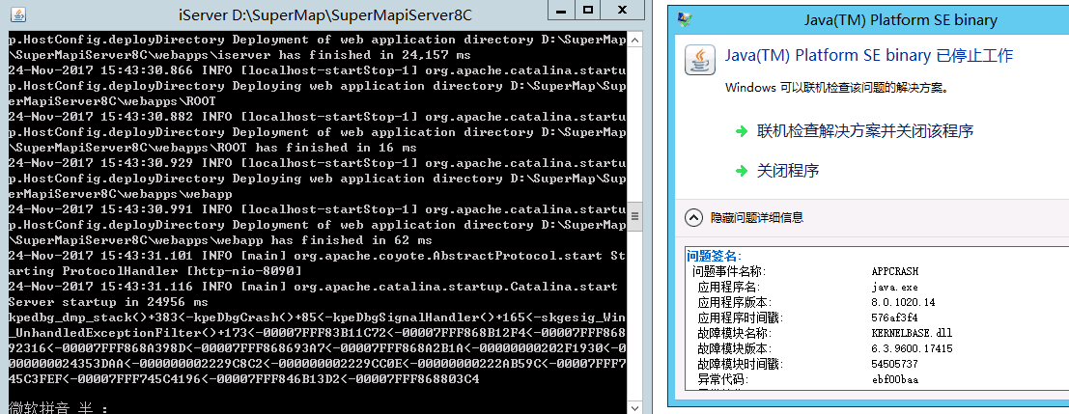
Task: Click the 隐藏问题详细信息 label
Action: (x=757, y=218)
